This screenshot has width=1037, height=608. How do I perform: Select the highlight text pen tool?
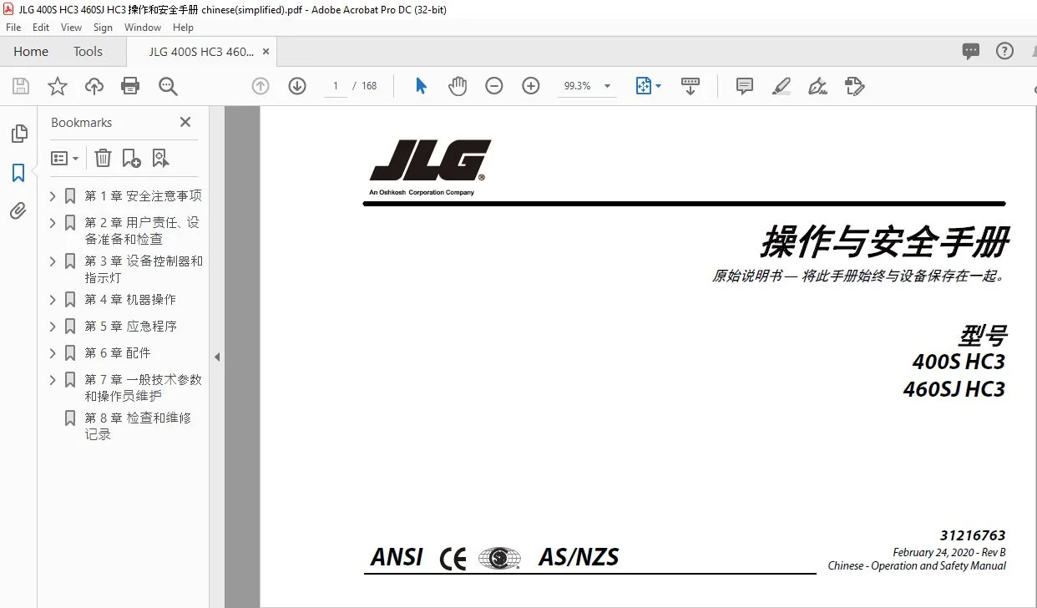click(x=782, y=86)
